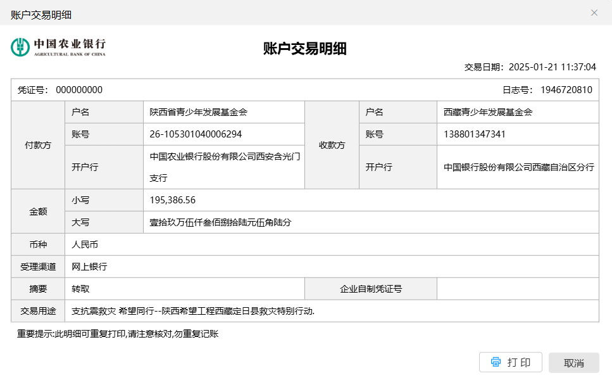This screenshot has height=380, width=612.
Task: Select the payer name 陕西省青少年发展基金会
Action: point(199,113)
